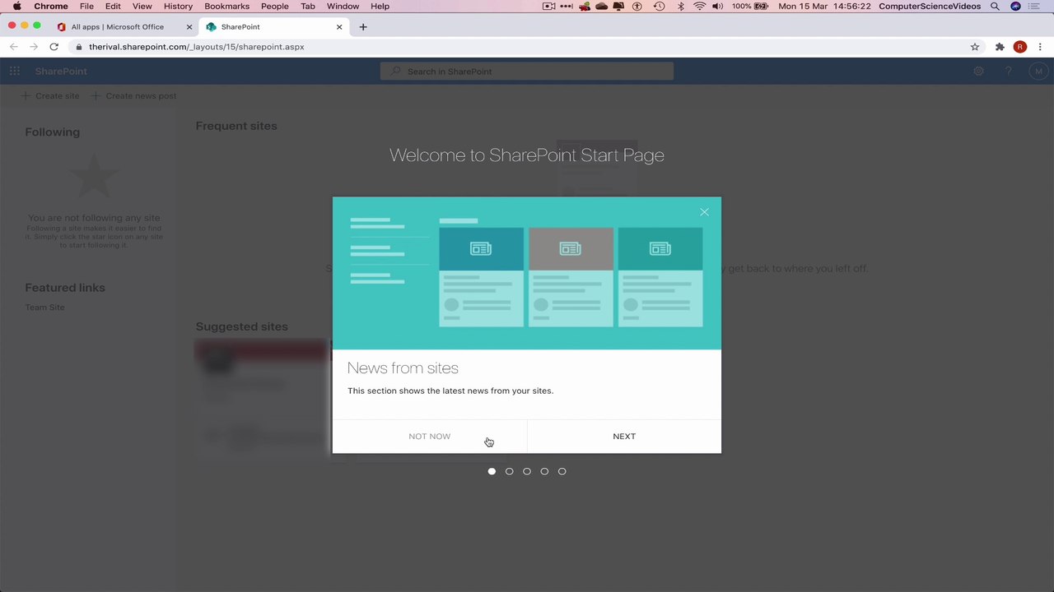Open the Chrome three-dot menu

[x=1041, y=47]
